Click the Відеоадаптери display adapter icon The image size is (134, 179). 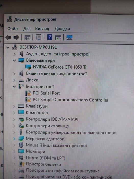[x=21, y=61]
